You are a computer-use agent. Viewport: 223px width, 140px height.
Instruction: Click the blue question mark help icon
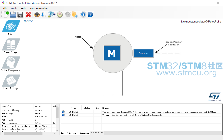[83, 14]
